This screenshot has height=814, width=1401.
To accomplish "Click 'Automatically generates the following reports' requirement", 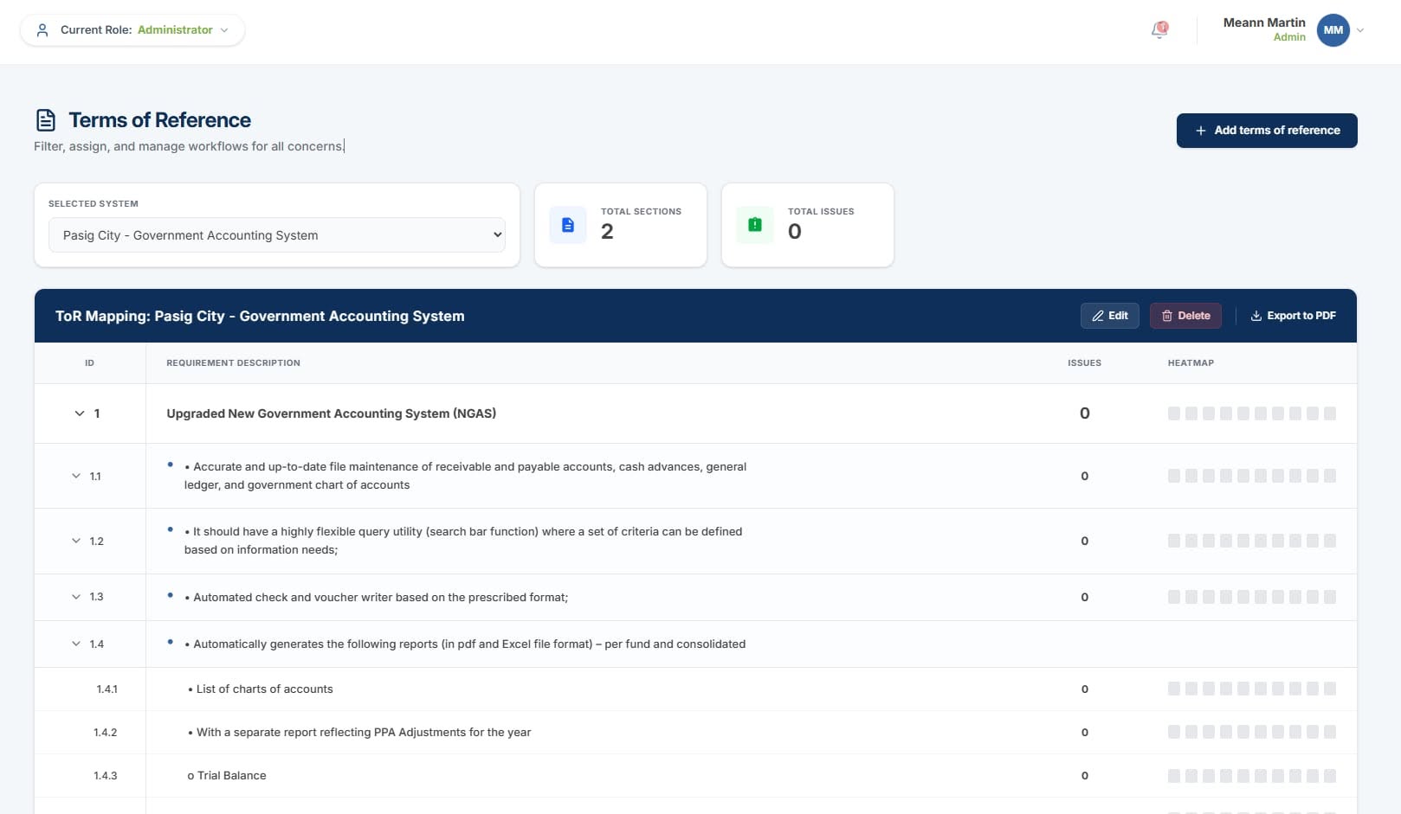I will (465, 644).
